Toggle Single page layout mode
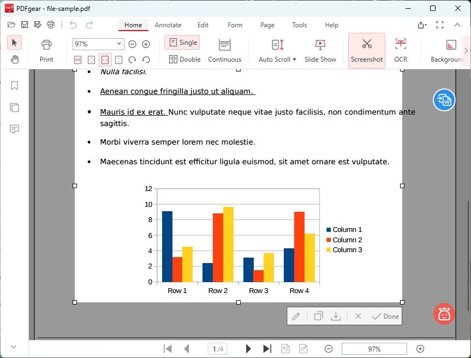 pos(182,42)
